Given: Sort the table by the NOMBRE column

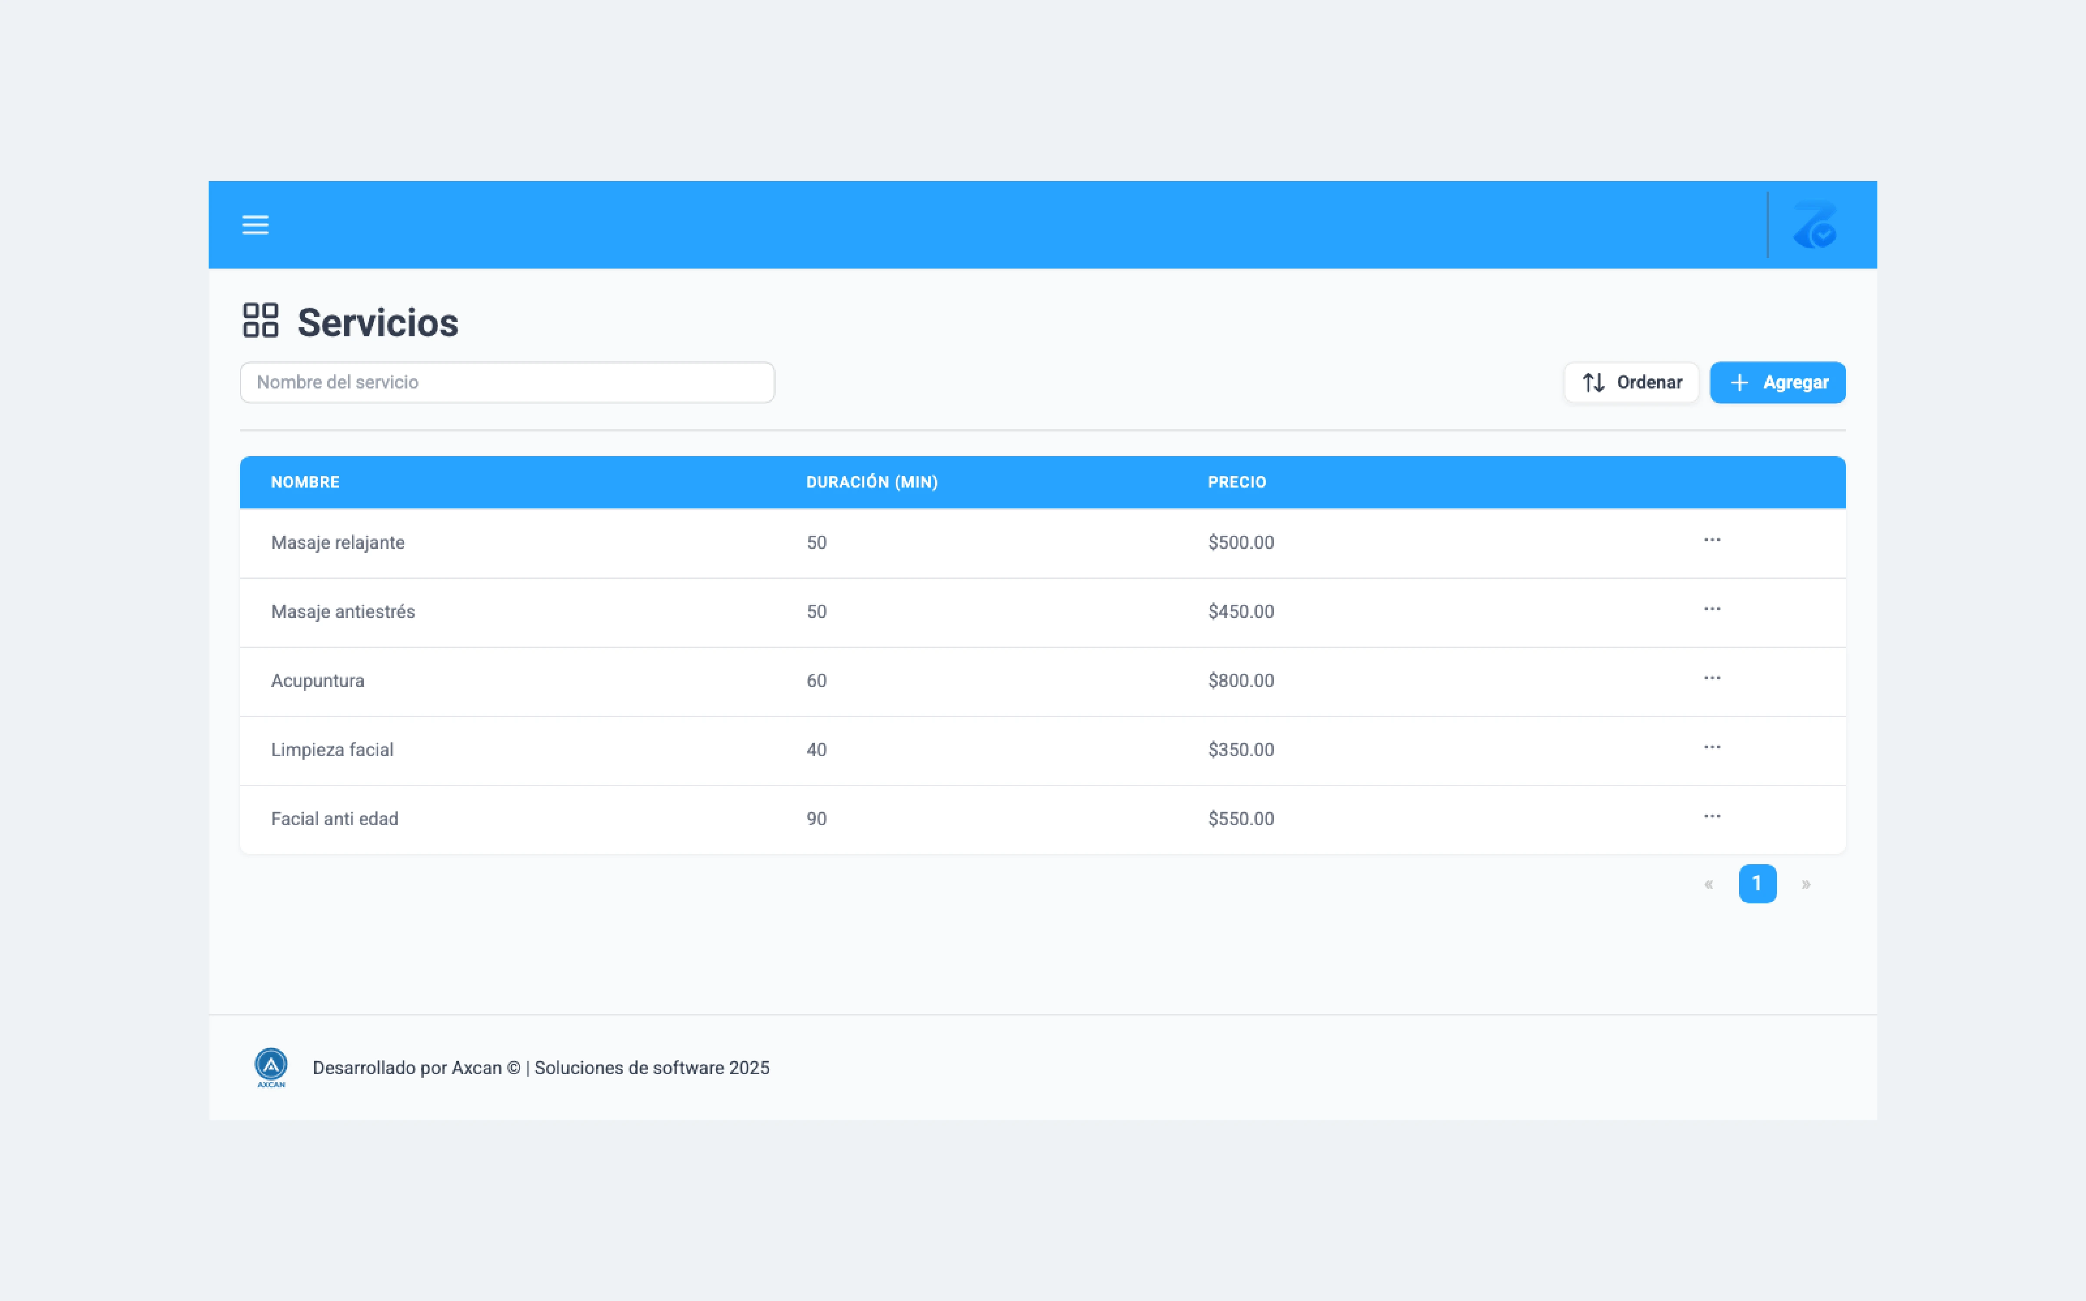Looking at the screenshot, I should (306, 482).
